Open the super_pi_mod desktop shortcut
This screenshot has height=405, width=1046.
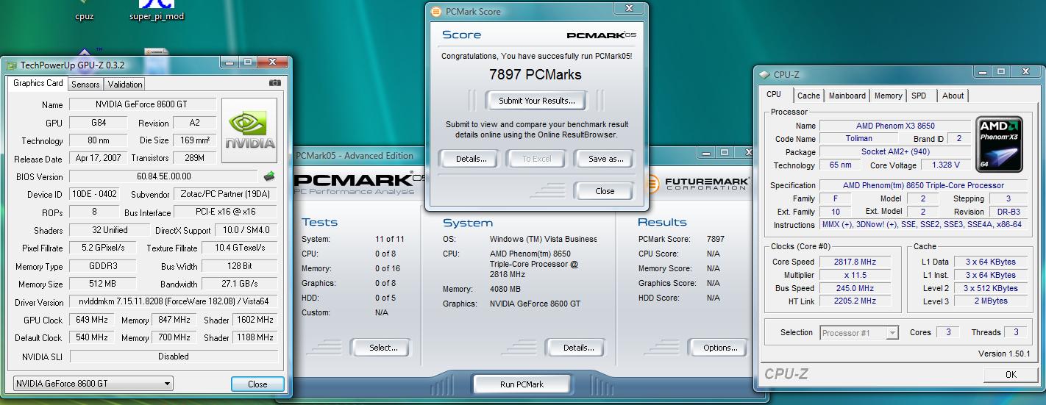tap(157, 10)
